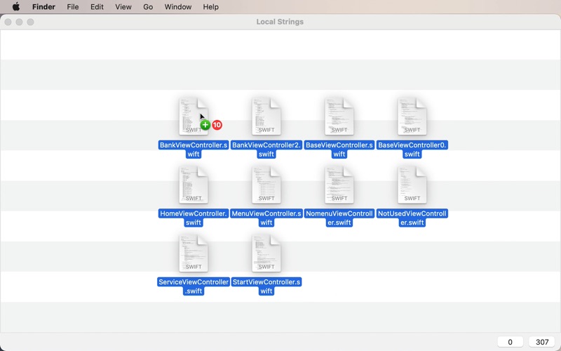Select the HomeViewController.swift file icon
Image resolution: width=561 pixels, height=351 pixels.
point(194,185)
